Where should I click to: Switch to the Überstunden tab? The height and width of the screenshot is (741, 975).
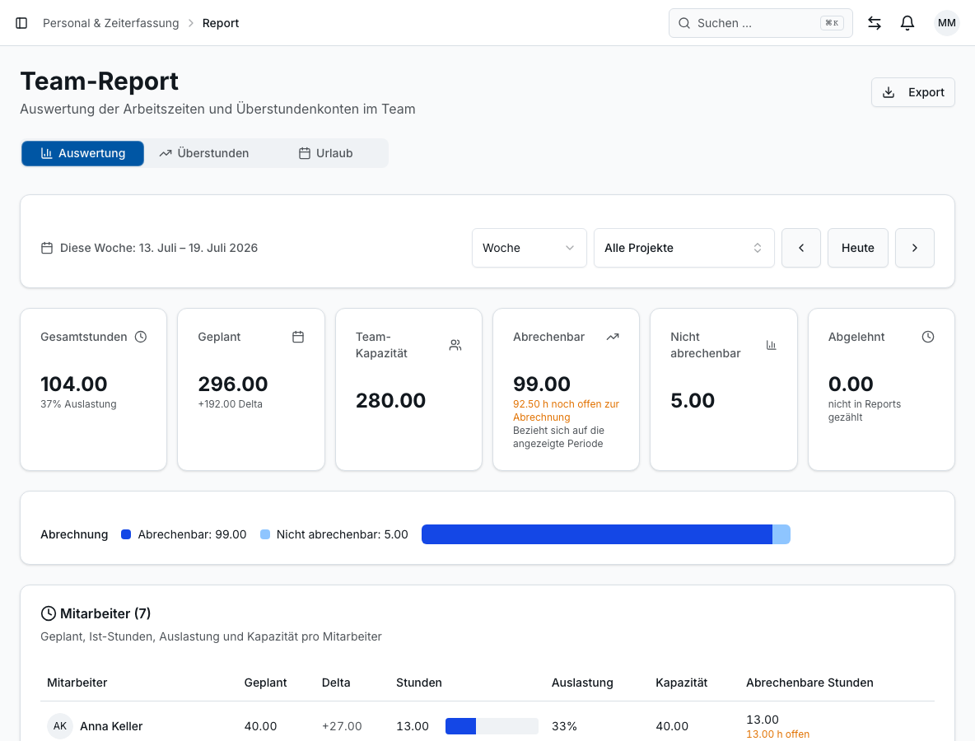[204, 153]
